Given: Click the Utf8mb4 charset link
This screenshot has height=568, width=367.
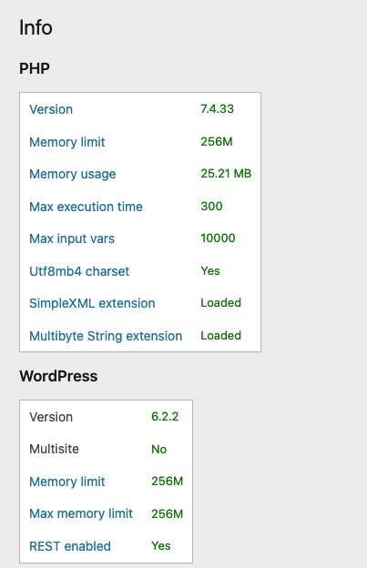Looking at the screenshot, I should point(79,271).
